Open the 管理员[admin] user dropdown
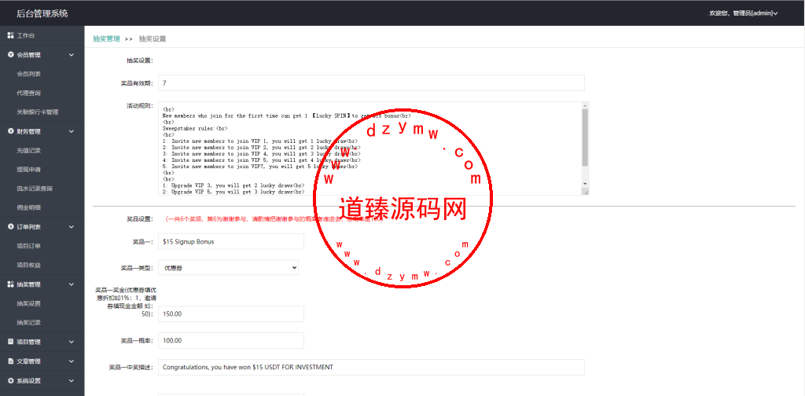805x396 pixels. (x=744, y=13)
